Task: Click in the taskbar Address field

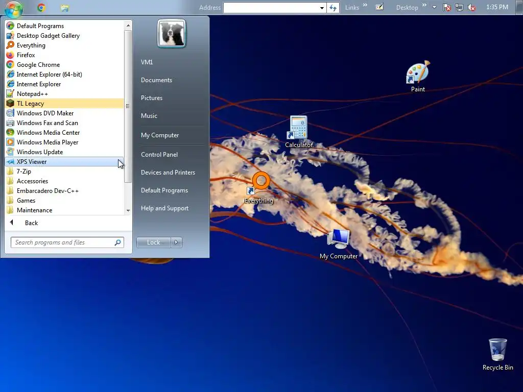Action: coord(271,8)
